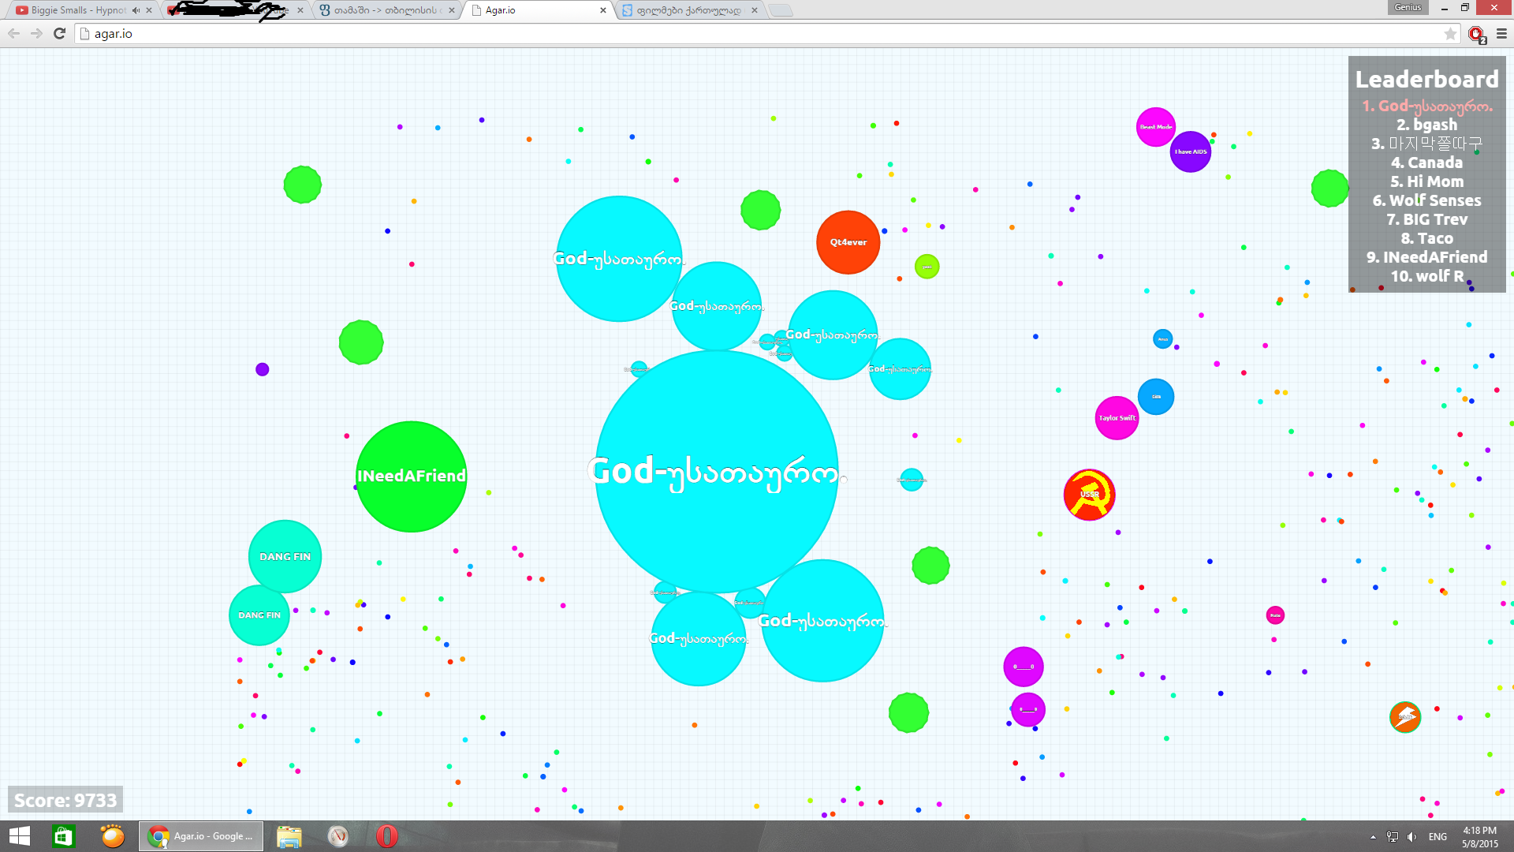Open the Chrome hamburger menu

coord(1501,33)
